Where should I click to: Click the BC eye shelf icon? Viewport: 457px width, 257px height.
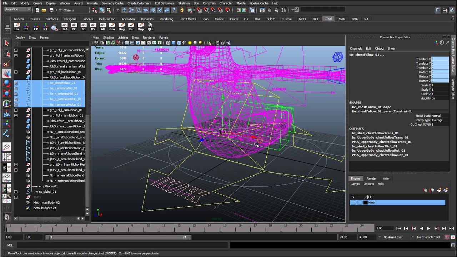[74, 27]
